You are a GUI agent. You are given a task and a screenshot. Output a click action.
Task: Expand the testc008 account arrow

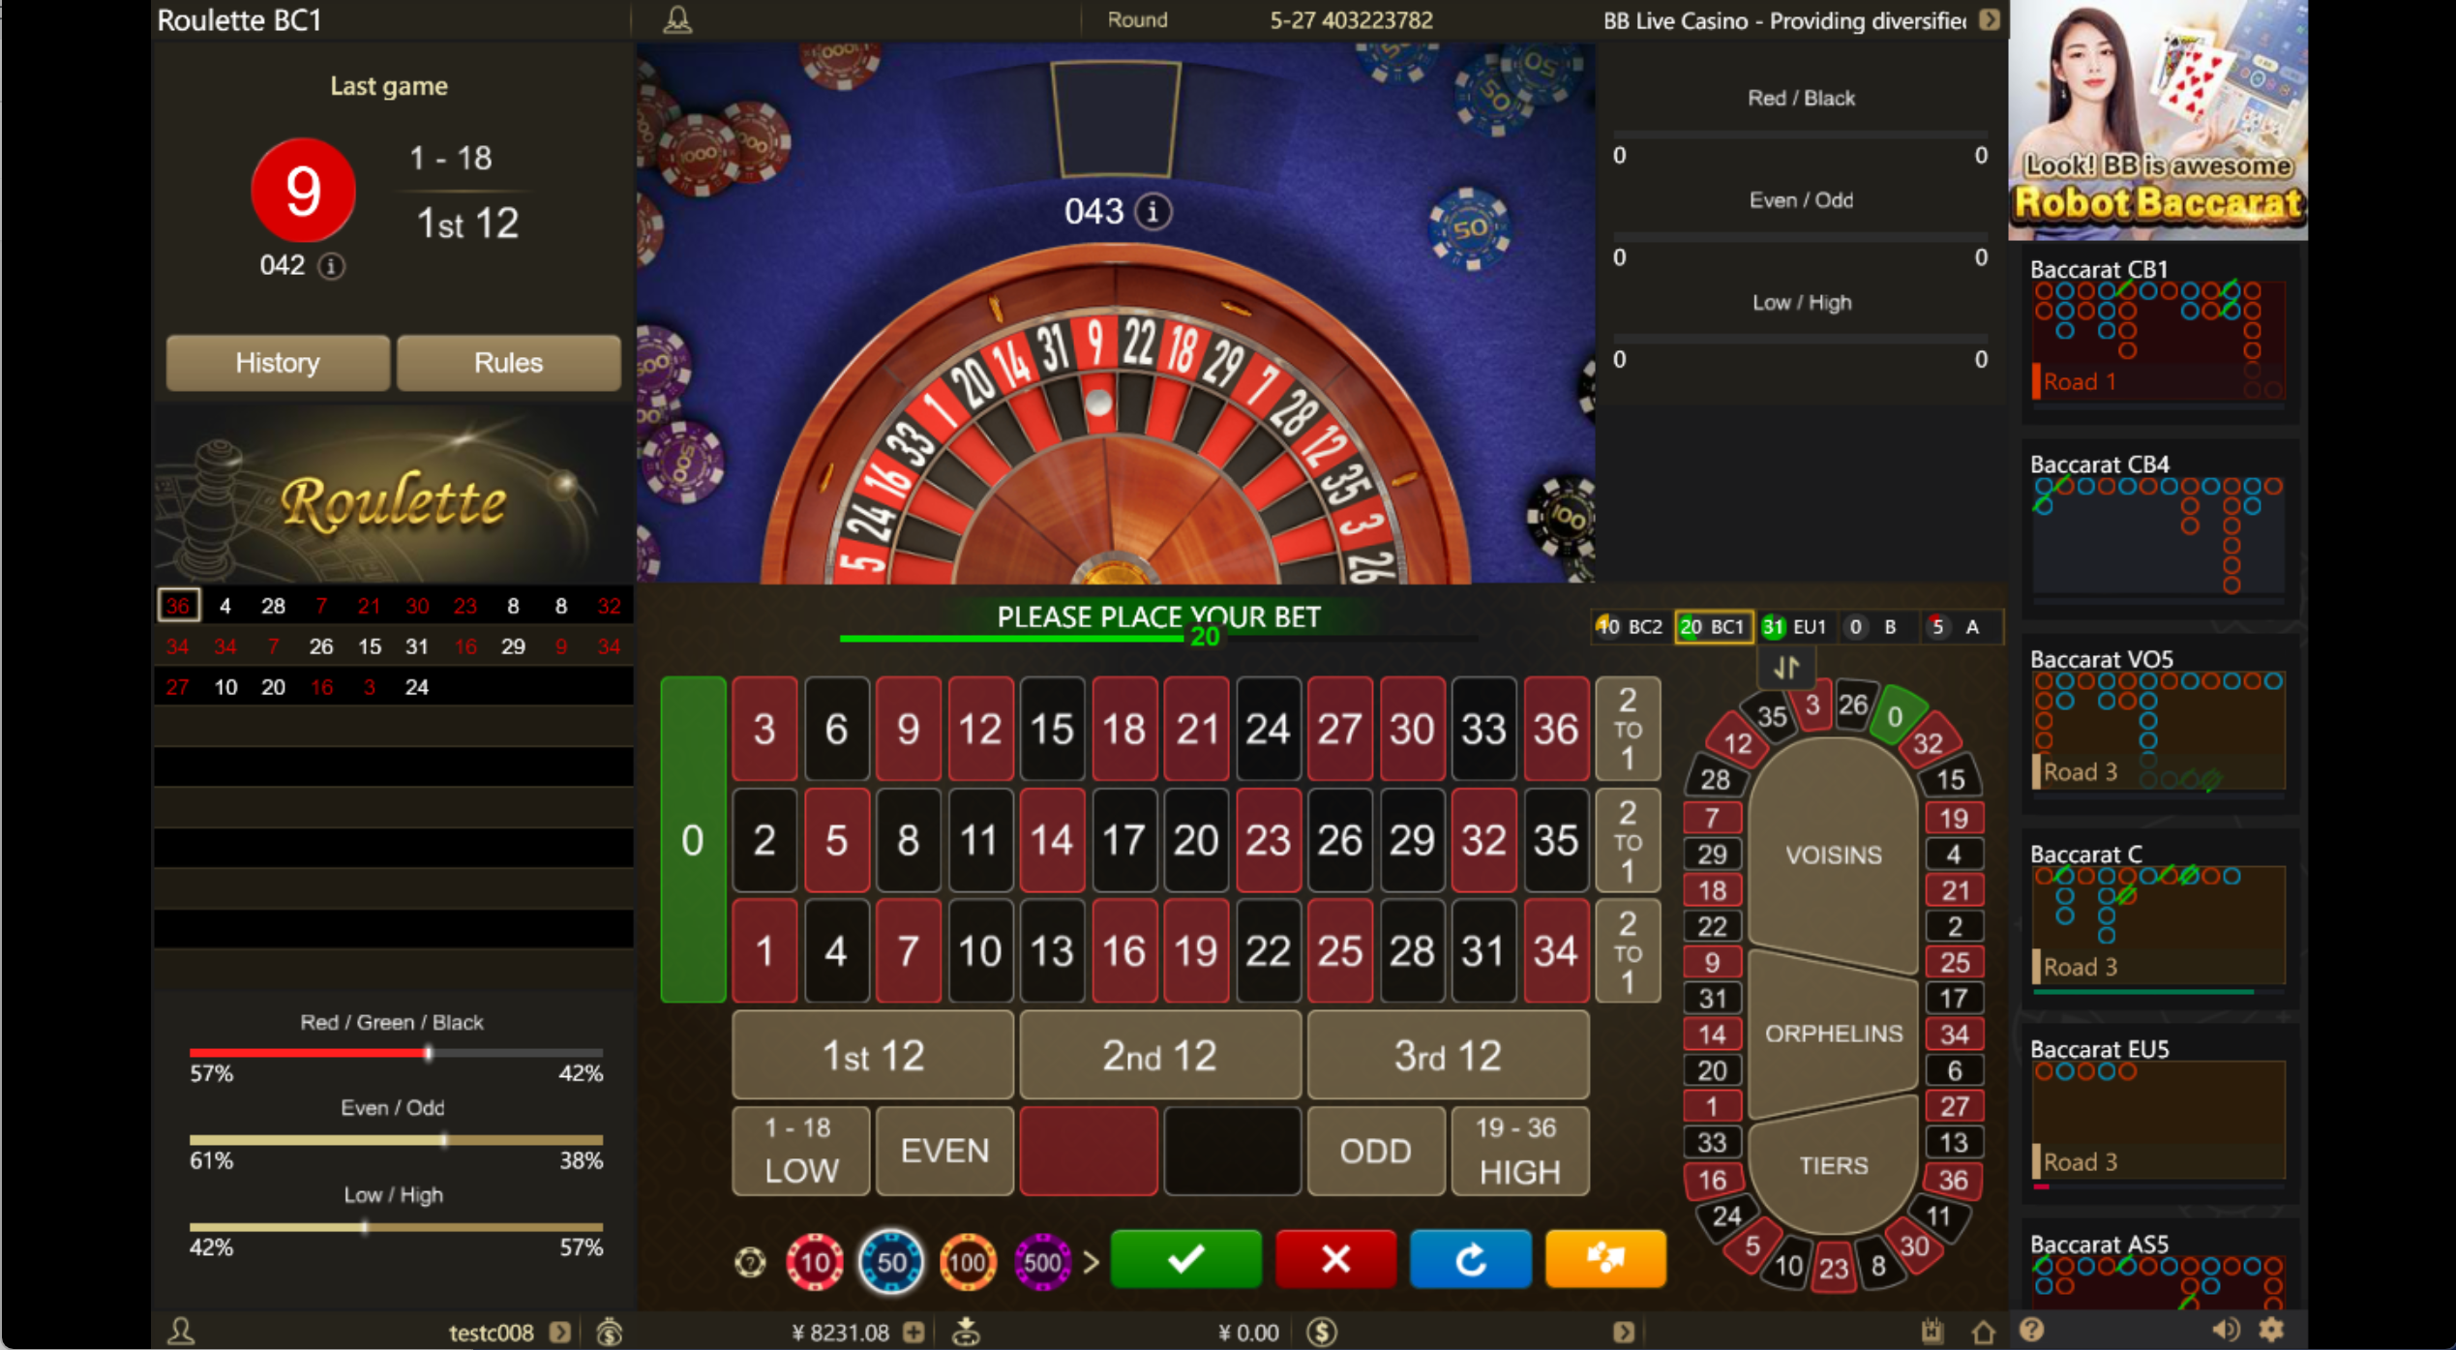[559, 1332]
